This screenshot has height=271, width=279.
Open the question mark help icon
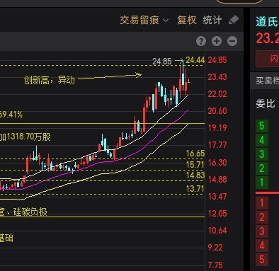click(201, 41)
